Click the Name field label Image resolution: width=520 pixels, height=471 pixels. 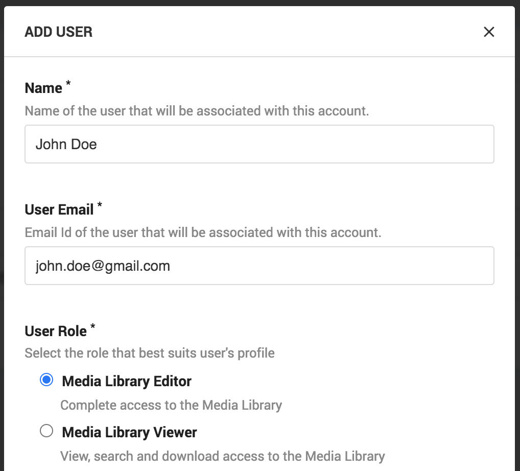click(40, 87)
